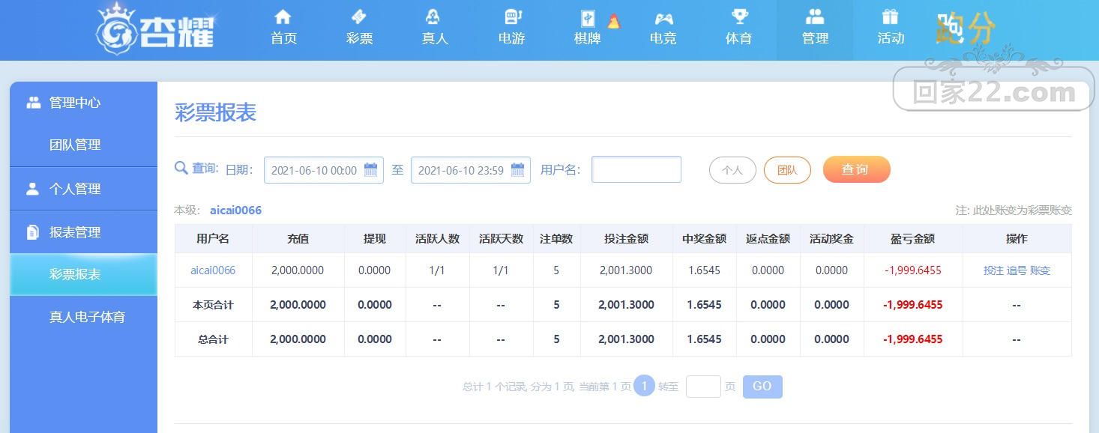Open the 活动 gift box icon
The image size is (1099, 433).
pyautogui.click(x=891, y=17)
